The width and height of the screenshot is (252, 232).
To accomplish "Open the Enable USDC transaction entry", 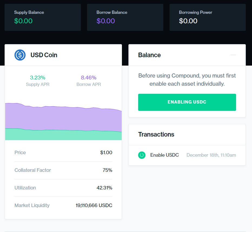I will 164,155.
